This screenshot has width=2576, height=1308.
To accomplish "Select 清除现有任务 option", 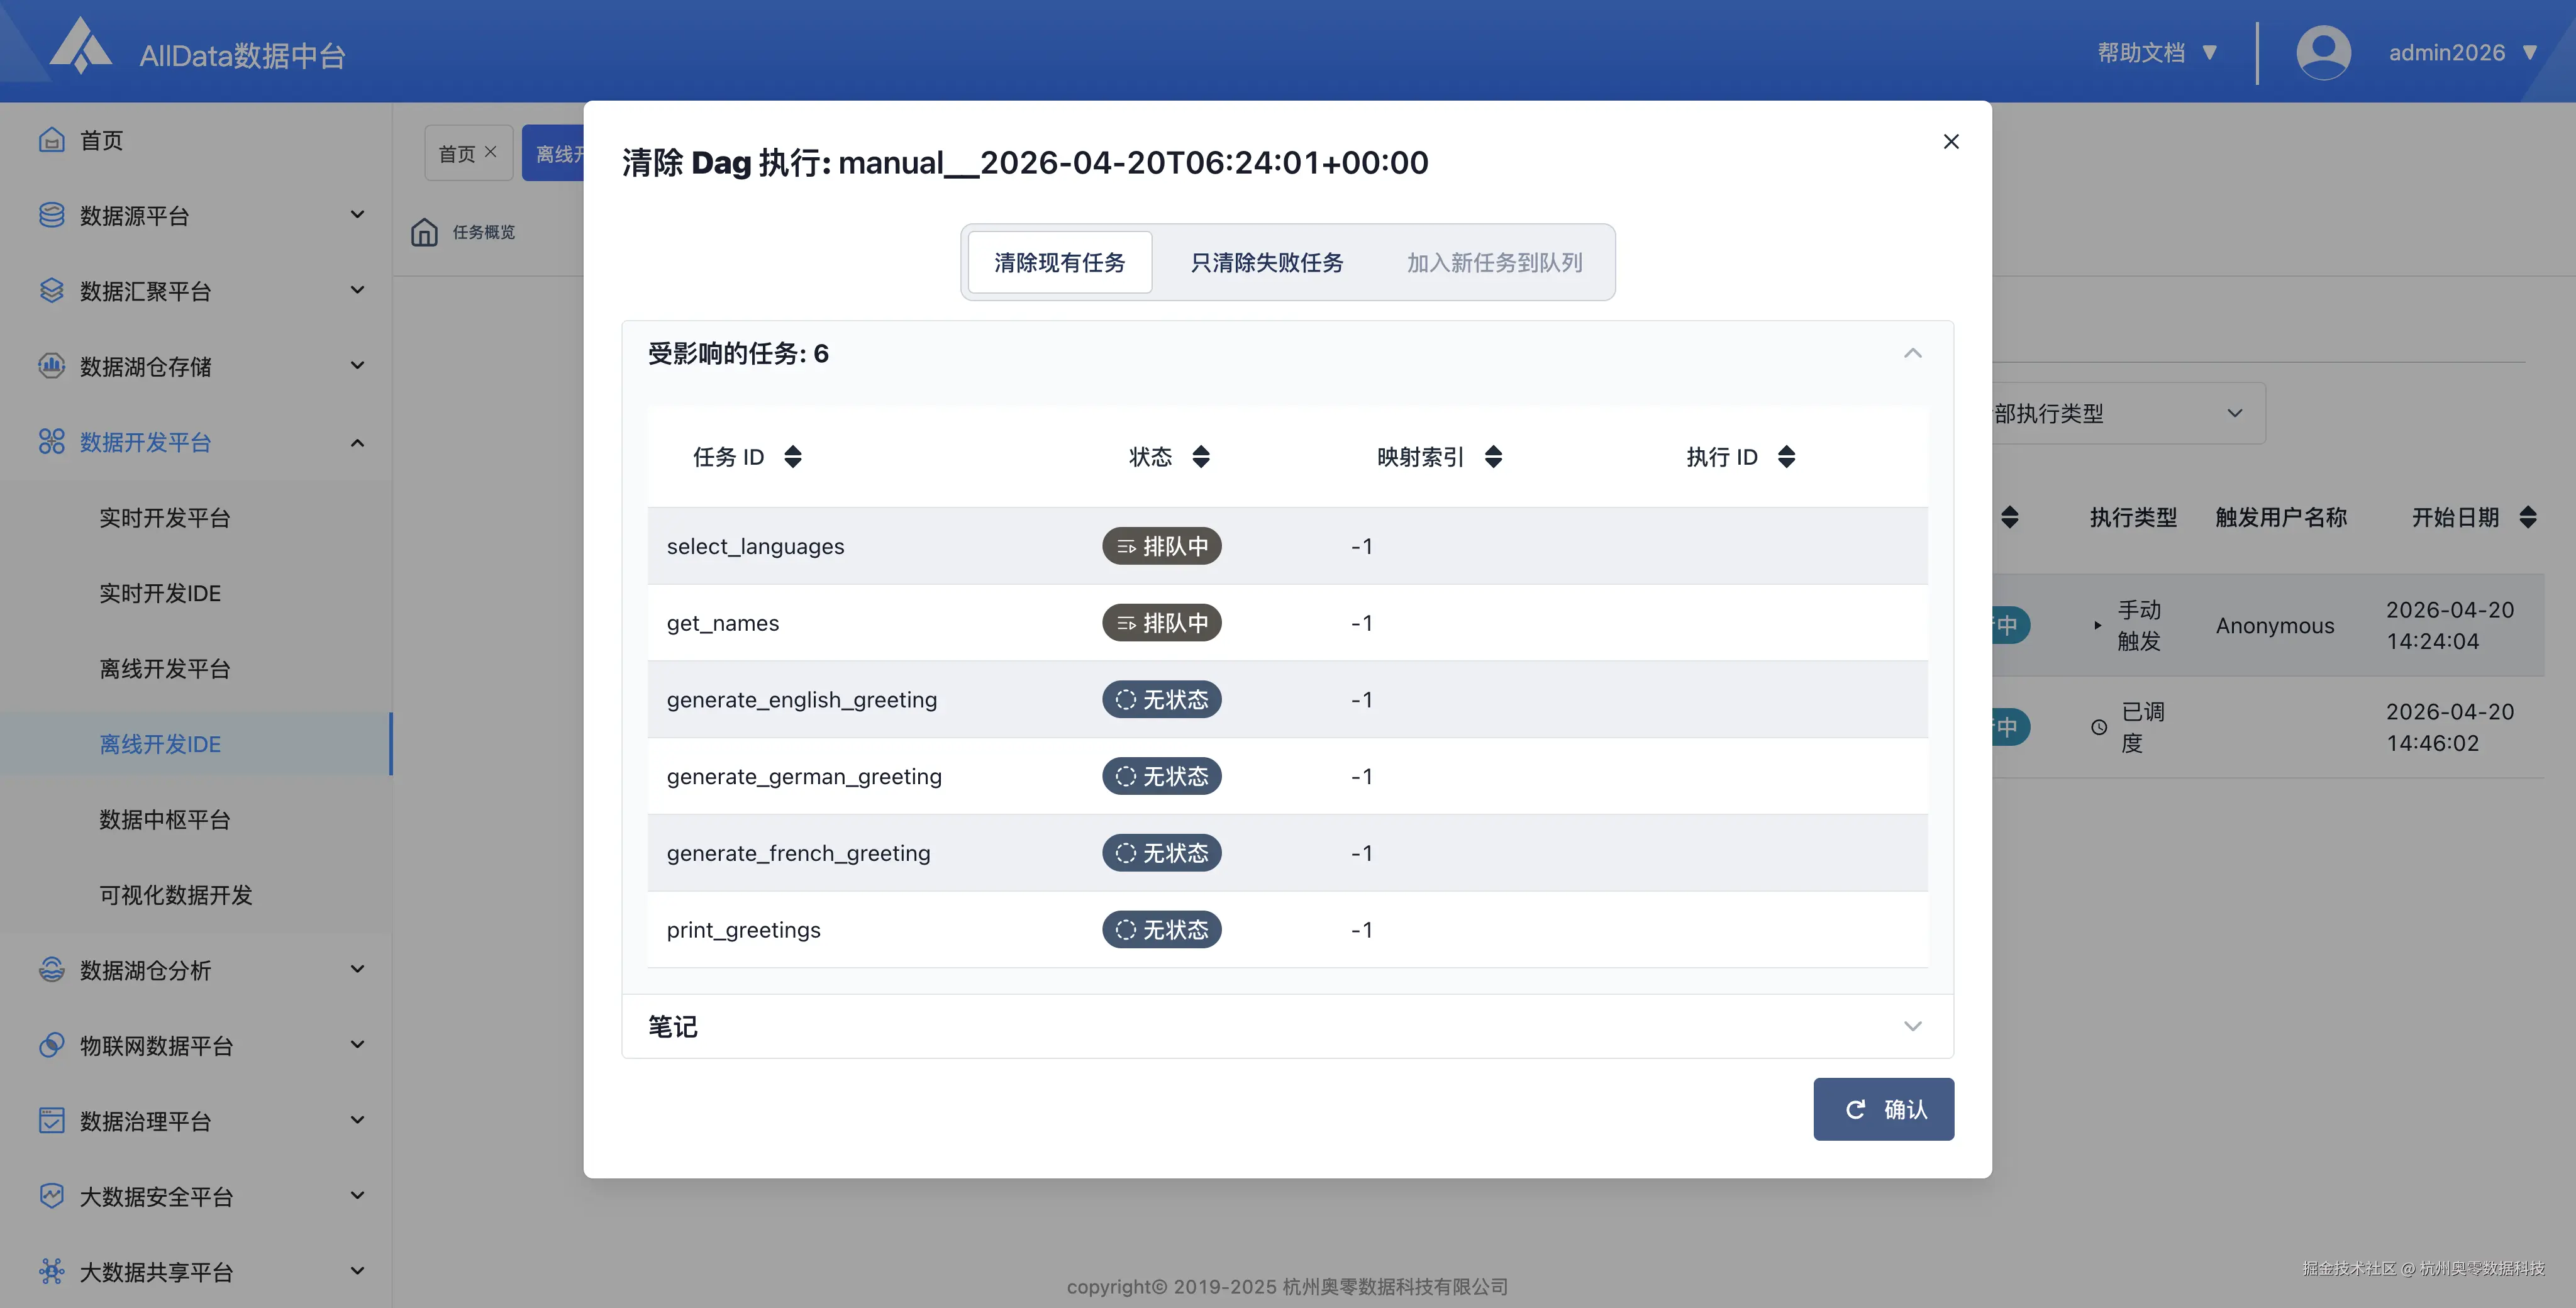I will (x=1059, y=263).
